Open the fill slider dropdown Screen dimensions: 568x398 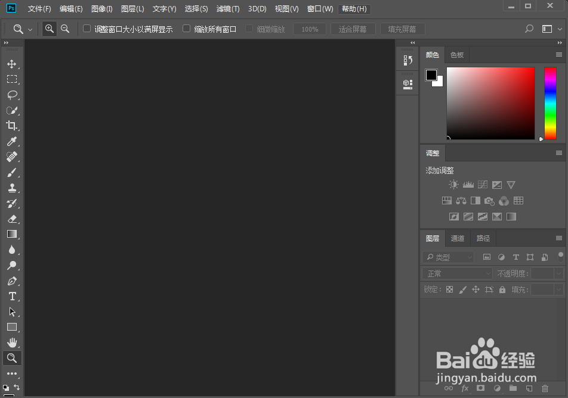[558, 290]
